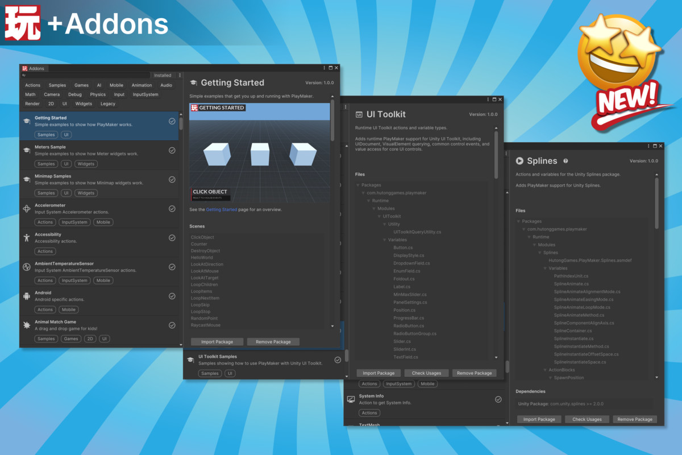
Task: Open the kebab menu beside Installed button
Action: (180, 75)
